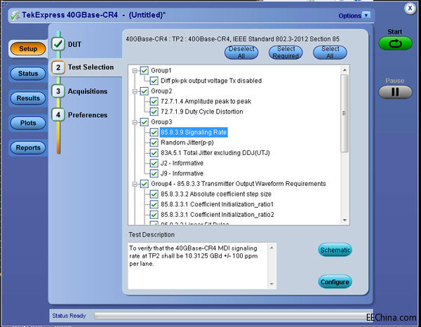This screenshot has height=327, width=421.
Task: Click test list scrollbar up arrow
Action: coord(345,70)
